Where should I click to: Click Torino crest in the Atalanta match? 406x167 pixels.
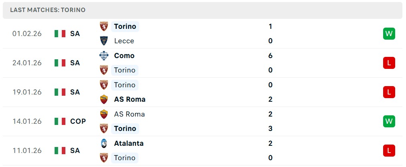[104, 158]
